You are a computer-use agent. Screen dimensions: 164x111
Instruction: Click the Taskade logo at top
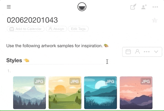82,7
